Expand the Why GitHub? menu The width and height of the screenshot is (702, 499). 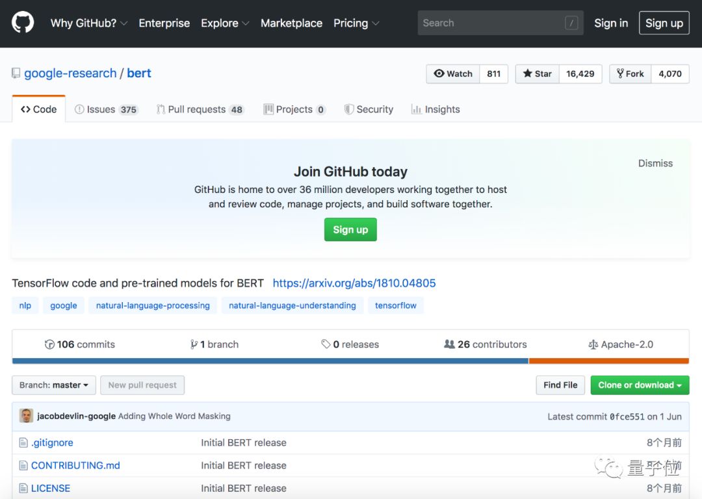88,23
